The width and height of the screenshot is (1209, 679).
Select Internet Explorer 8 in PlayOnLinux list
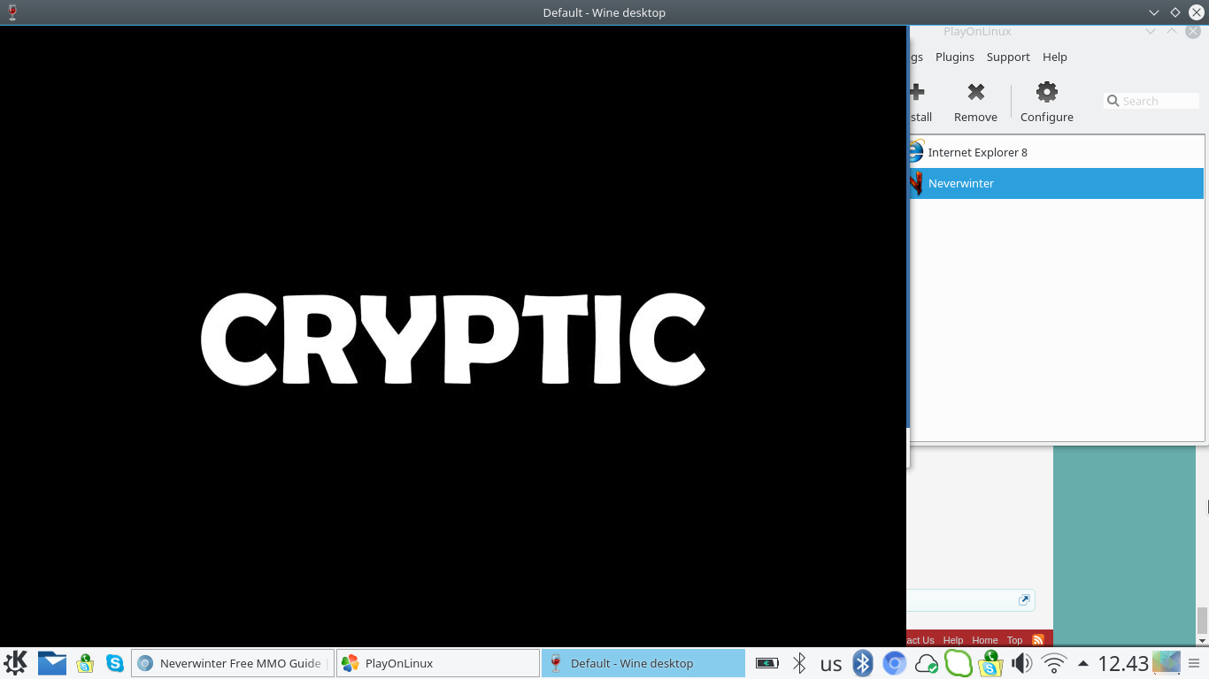coord(1057,152)
